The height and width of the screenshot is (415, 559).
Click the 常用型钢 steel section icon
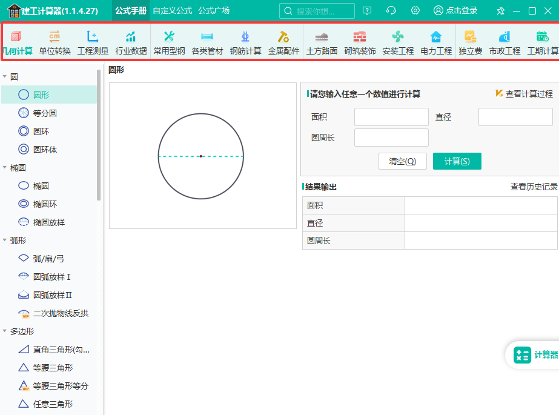click(169, 42)
